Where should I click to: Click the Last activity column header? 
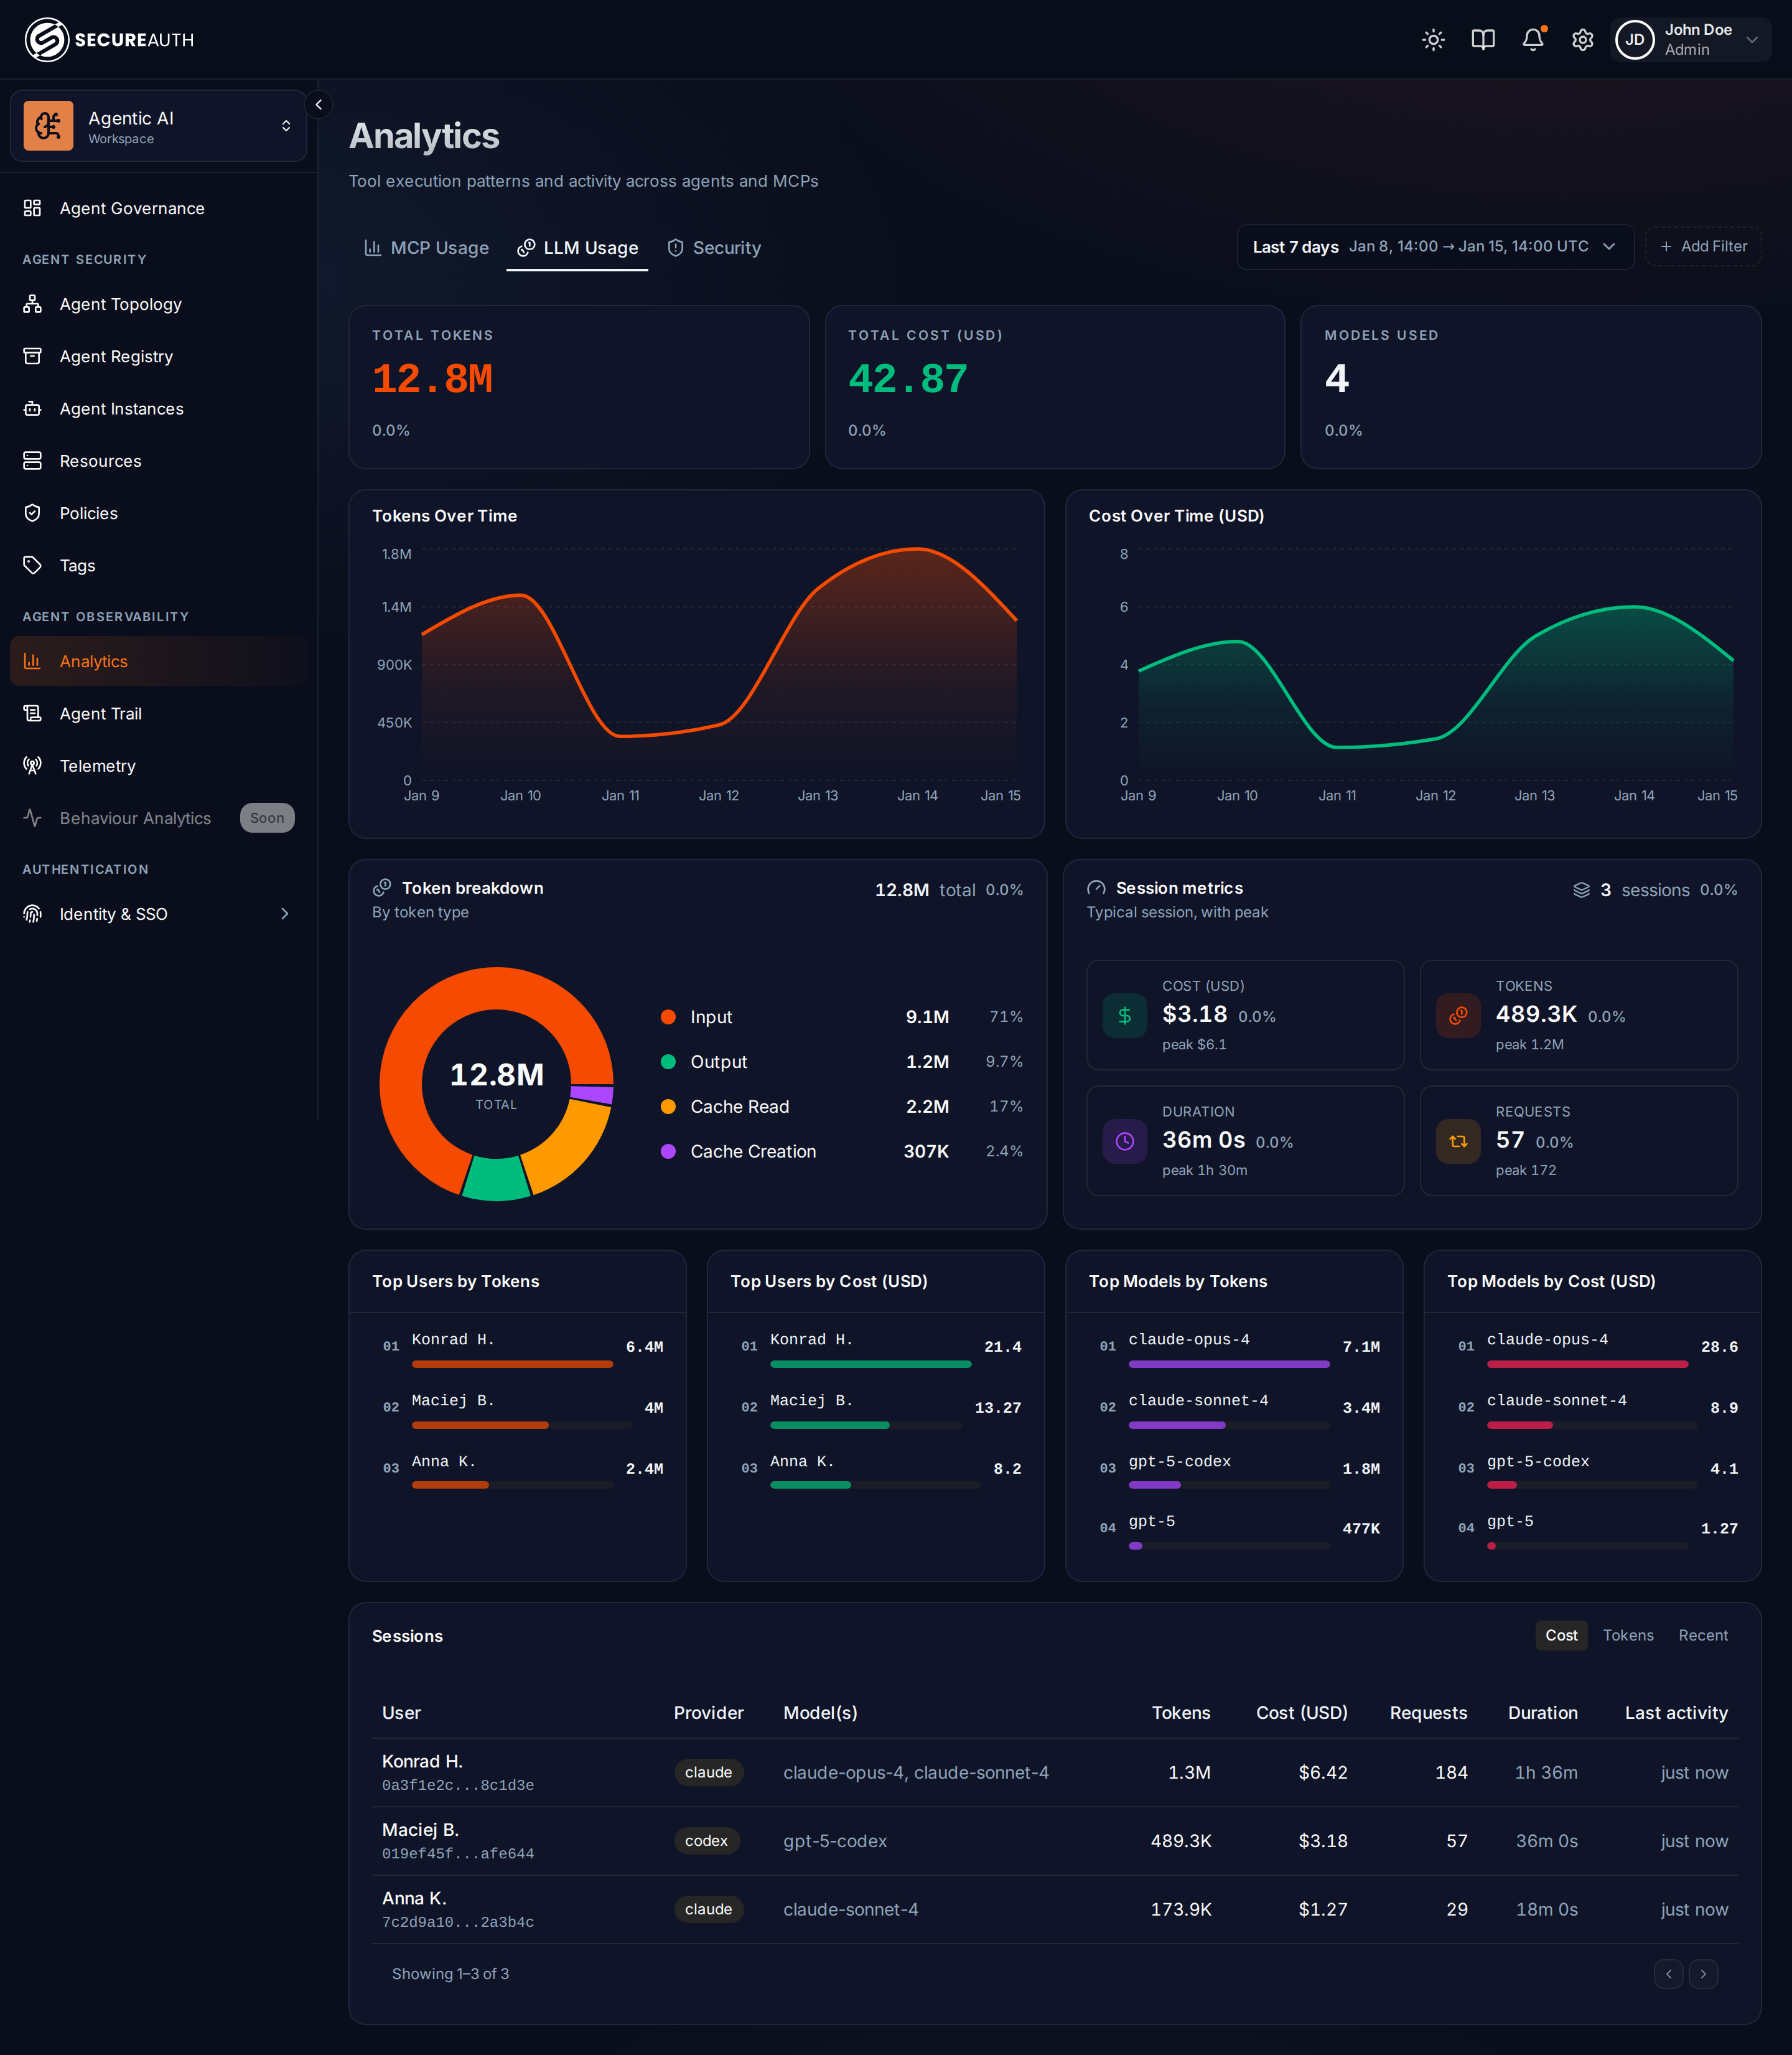coord(1676,1713)
